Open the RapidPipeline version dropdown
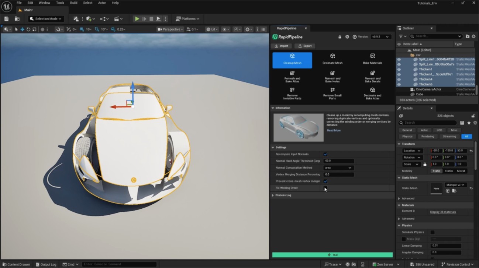 coord(381,37)
